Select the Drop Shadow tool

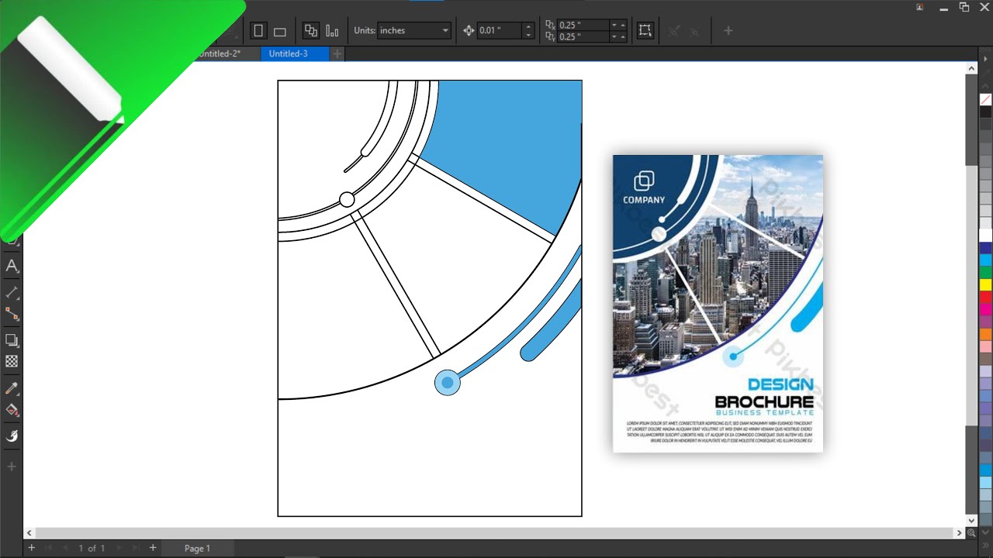point(12,339)
